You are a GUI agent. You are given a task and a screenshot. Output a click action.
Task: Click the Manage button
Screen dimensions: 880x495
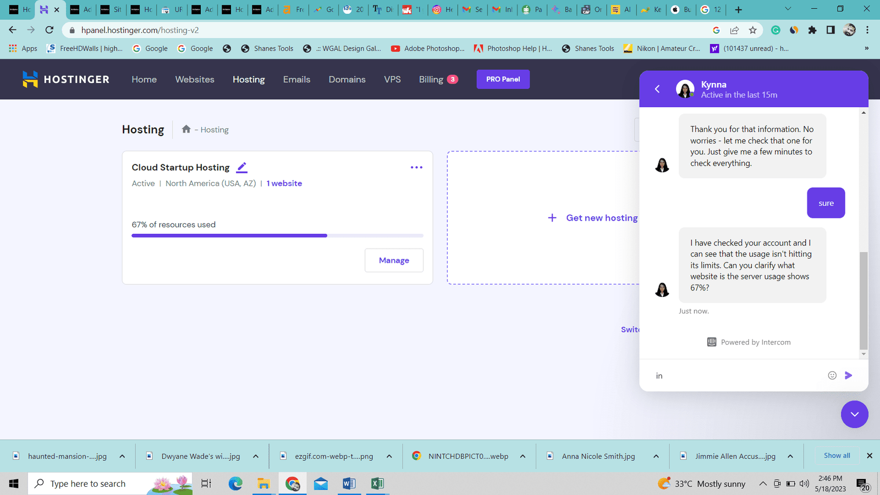click(x=394, y=260)
